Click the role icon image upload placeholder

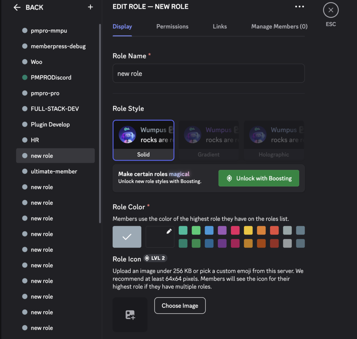[130, 315]
